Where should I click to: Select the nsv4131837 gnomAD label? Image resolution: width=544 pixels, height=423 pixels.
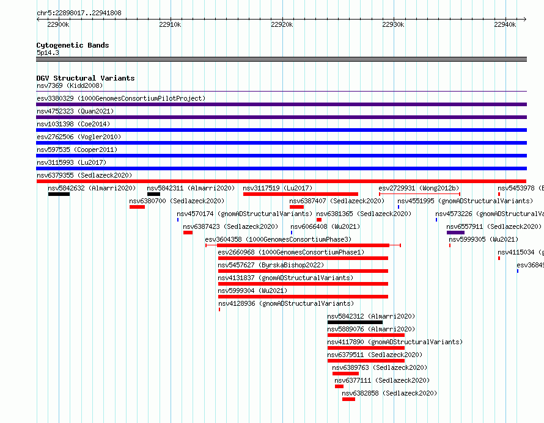[x=285, y=278]
